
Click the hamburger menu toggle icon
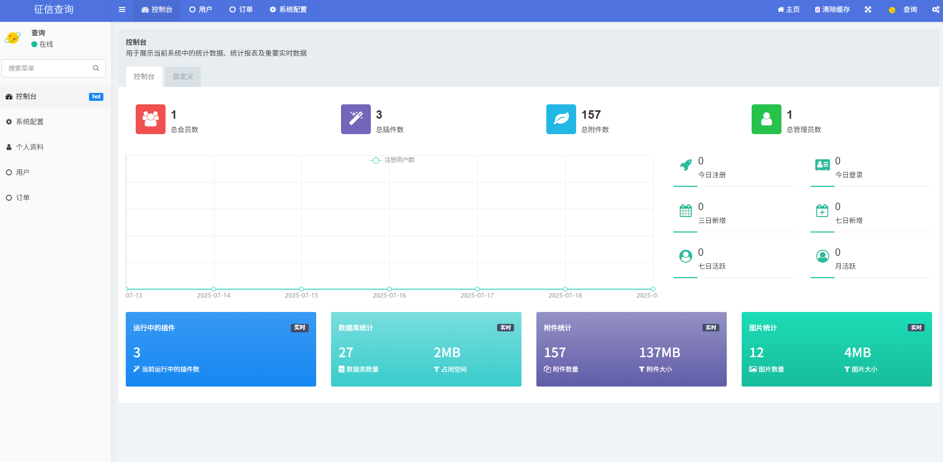coord(122,9)
